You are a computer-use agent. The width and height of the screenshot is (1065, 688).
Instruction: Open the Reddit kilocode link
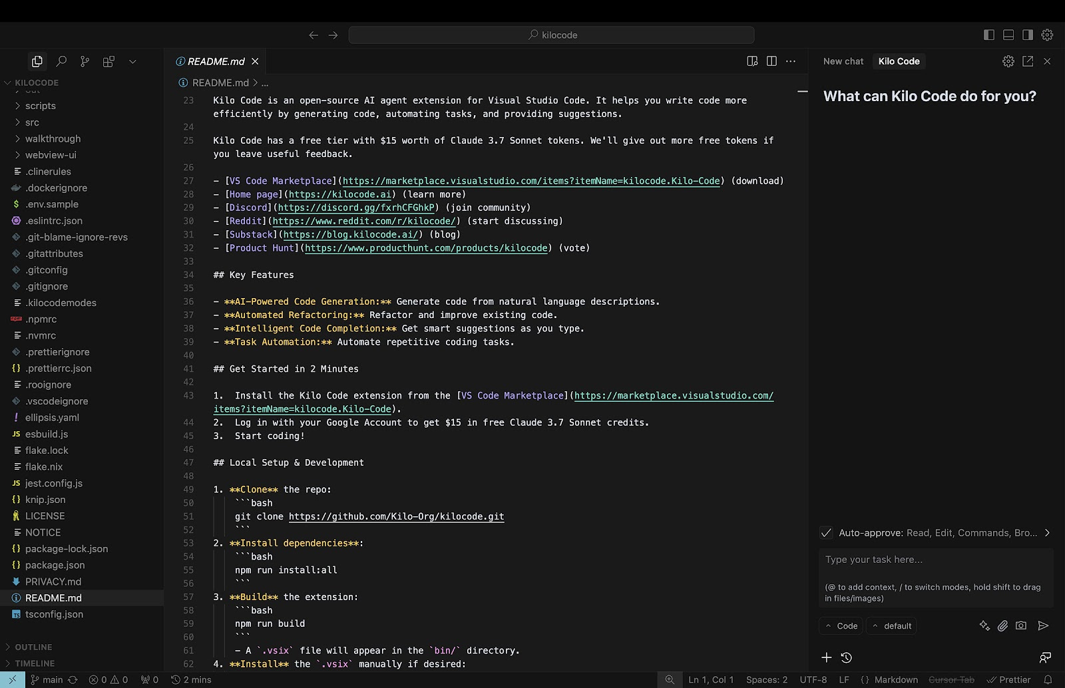pyautogui.click(x=364, y=221)
